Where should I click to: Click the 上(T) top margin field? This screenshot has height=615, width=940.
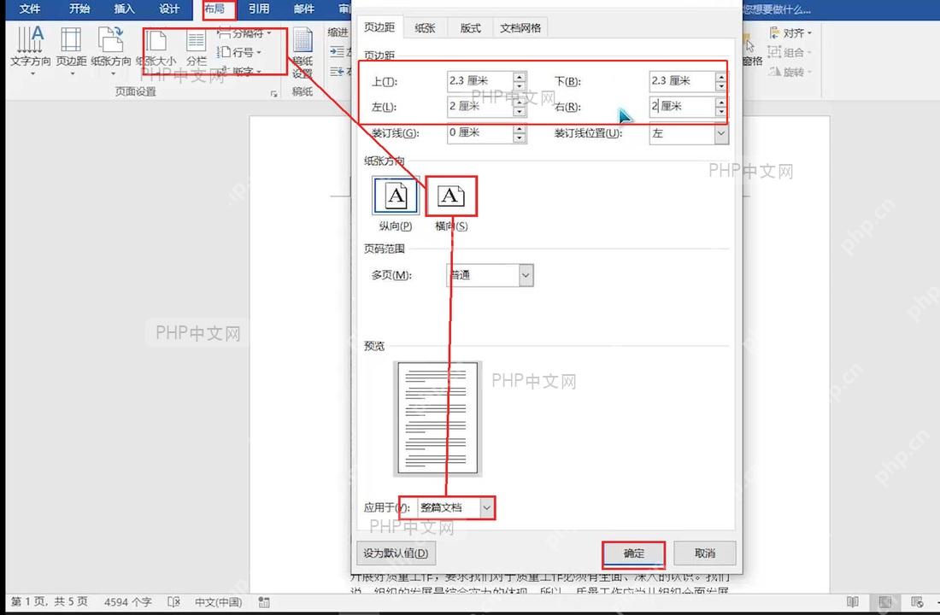480,80
